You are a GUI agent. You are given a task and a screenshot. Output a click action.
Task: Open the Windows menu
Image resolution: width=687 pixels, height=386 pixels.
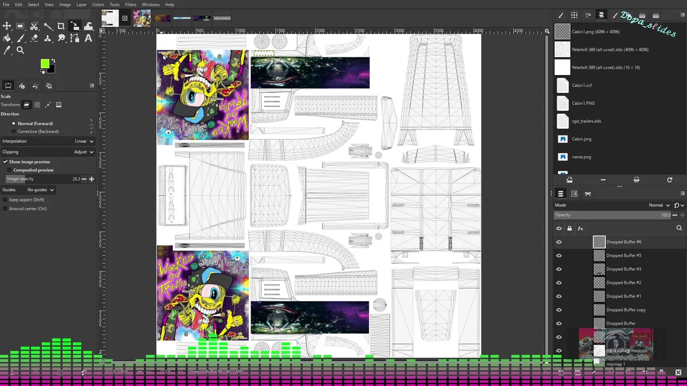[150, 4]
